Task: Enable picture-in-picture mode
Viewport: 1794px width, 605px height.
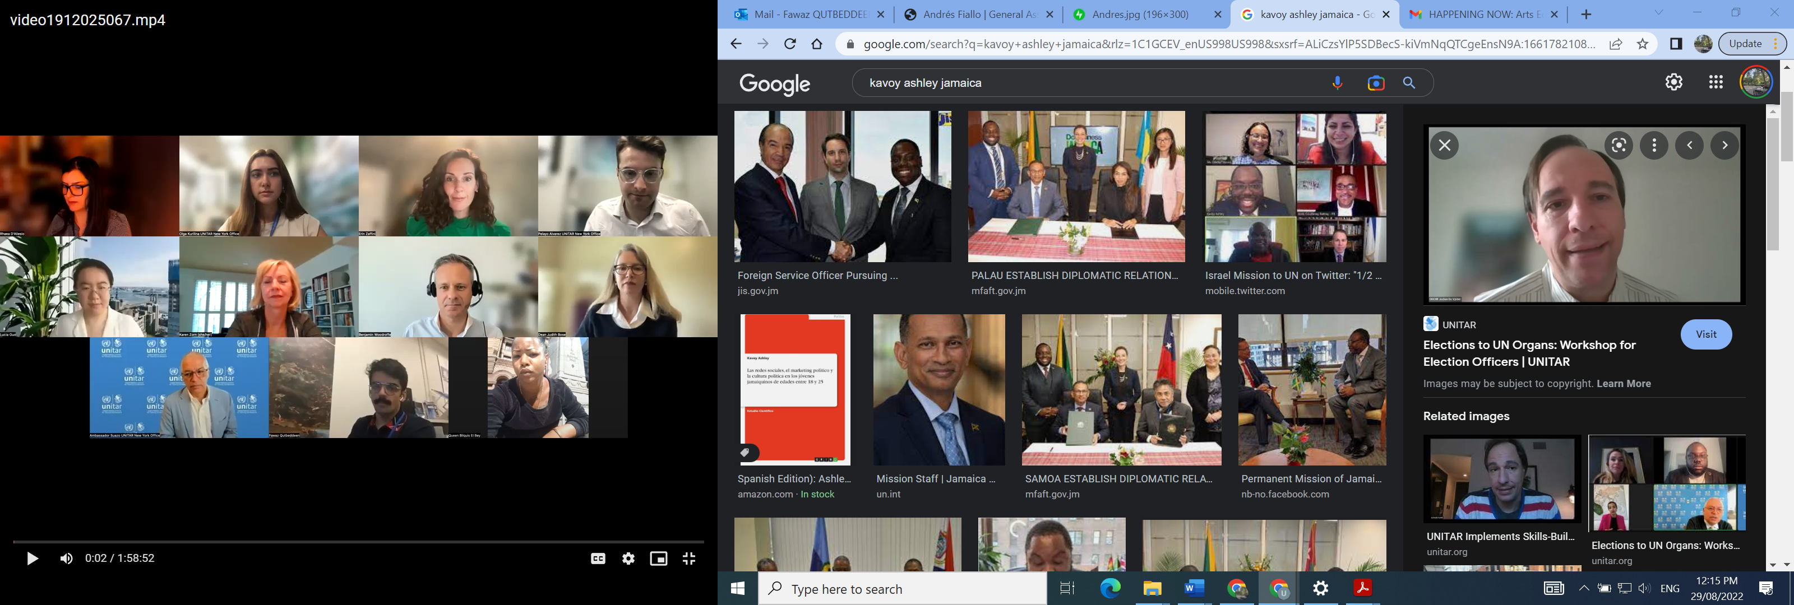Action: click(x=658, y=559)
